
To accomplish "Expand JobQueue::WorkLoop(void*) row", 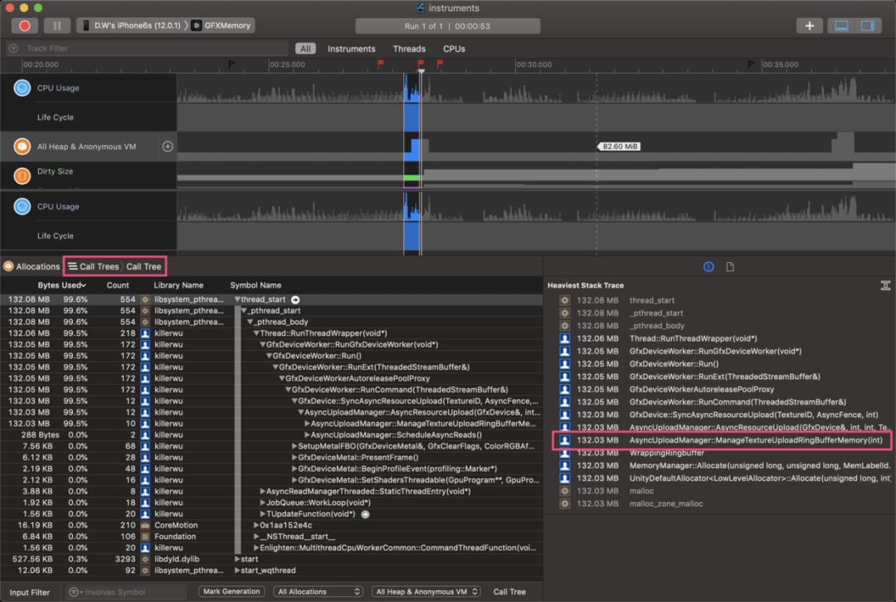I will coord(263,502).
